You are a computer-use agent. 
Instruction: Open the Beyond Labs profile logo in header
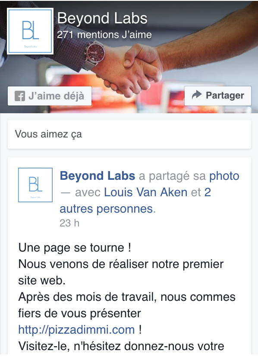(30, 31)
